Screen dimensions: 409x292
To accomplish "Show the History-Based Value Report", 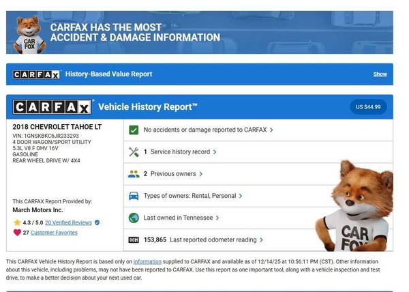I will point(380,74).
